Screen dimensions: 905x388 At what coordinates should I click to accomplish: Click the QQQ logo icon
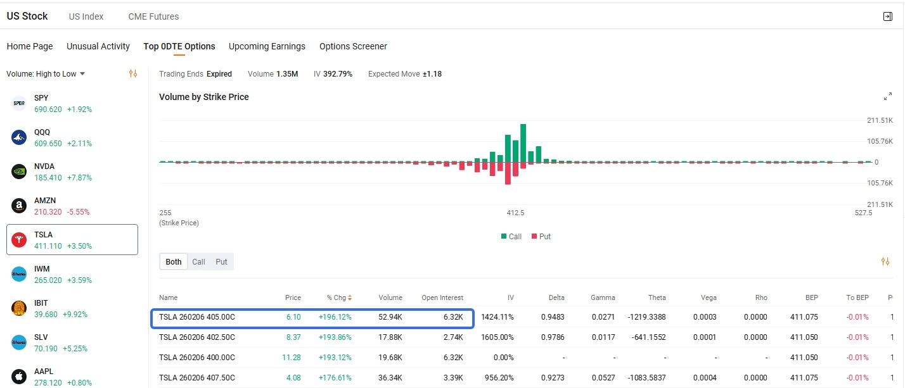[x=19, y=137]
